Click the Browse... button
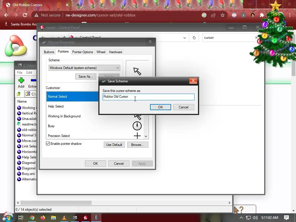The height and width of the screenshot is (222, 296). 138,145
